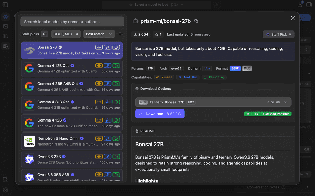Copy the prism-ml/bonsai-27b model name
This screenshot has width=315, height=196.
tap(196, 21)
